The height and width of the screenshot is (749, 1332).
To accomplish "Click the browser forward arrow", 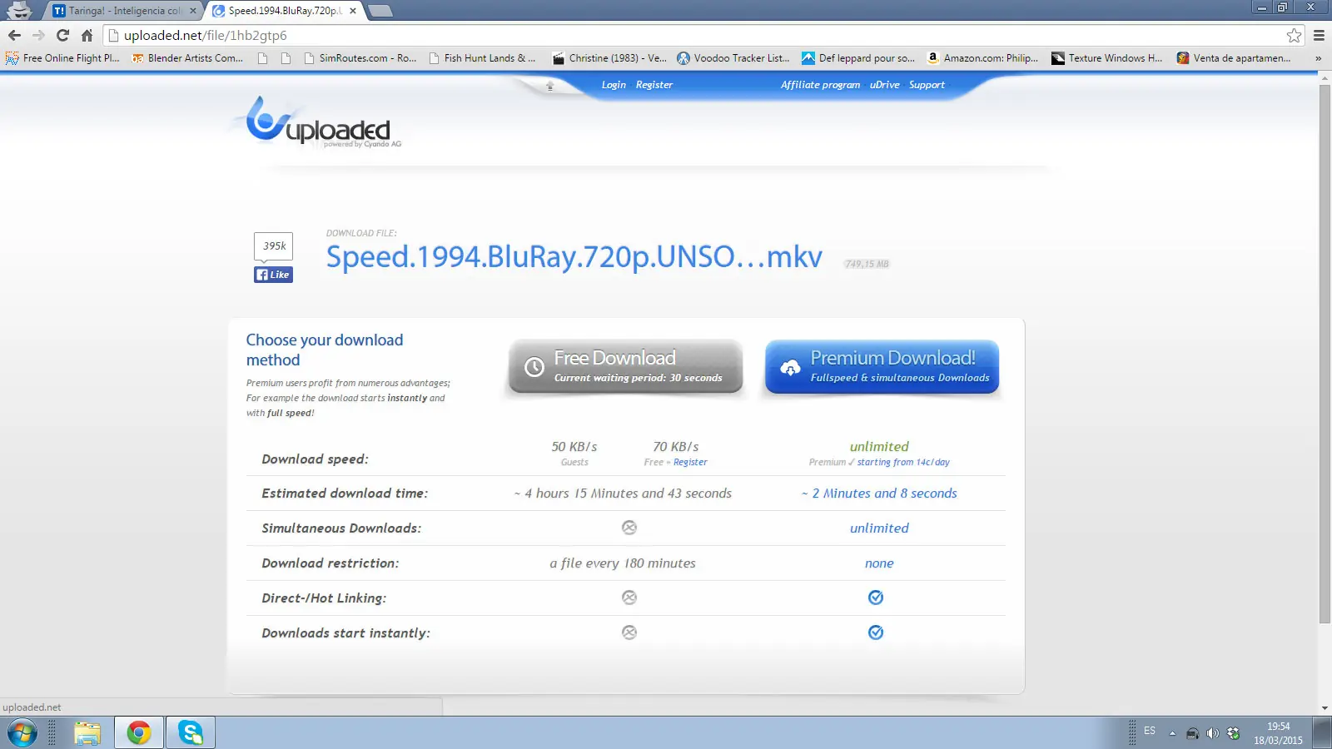I will point(38,35).
